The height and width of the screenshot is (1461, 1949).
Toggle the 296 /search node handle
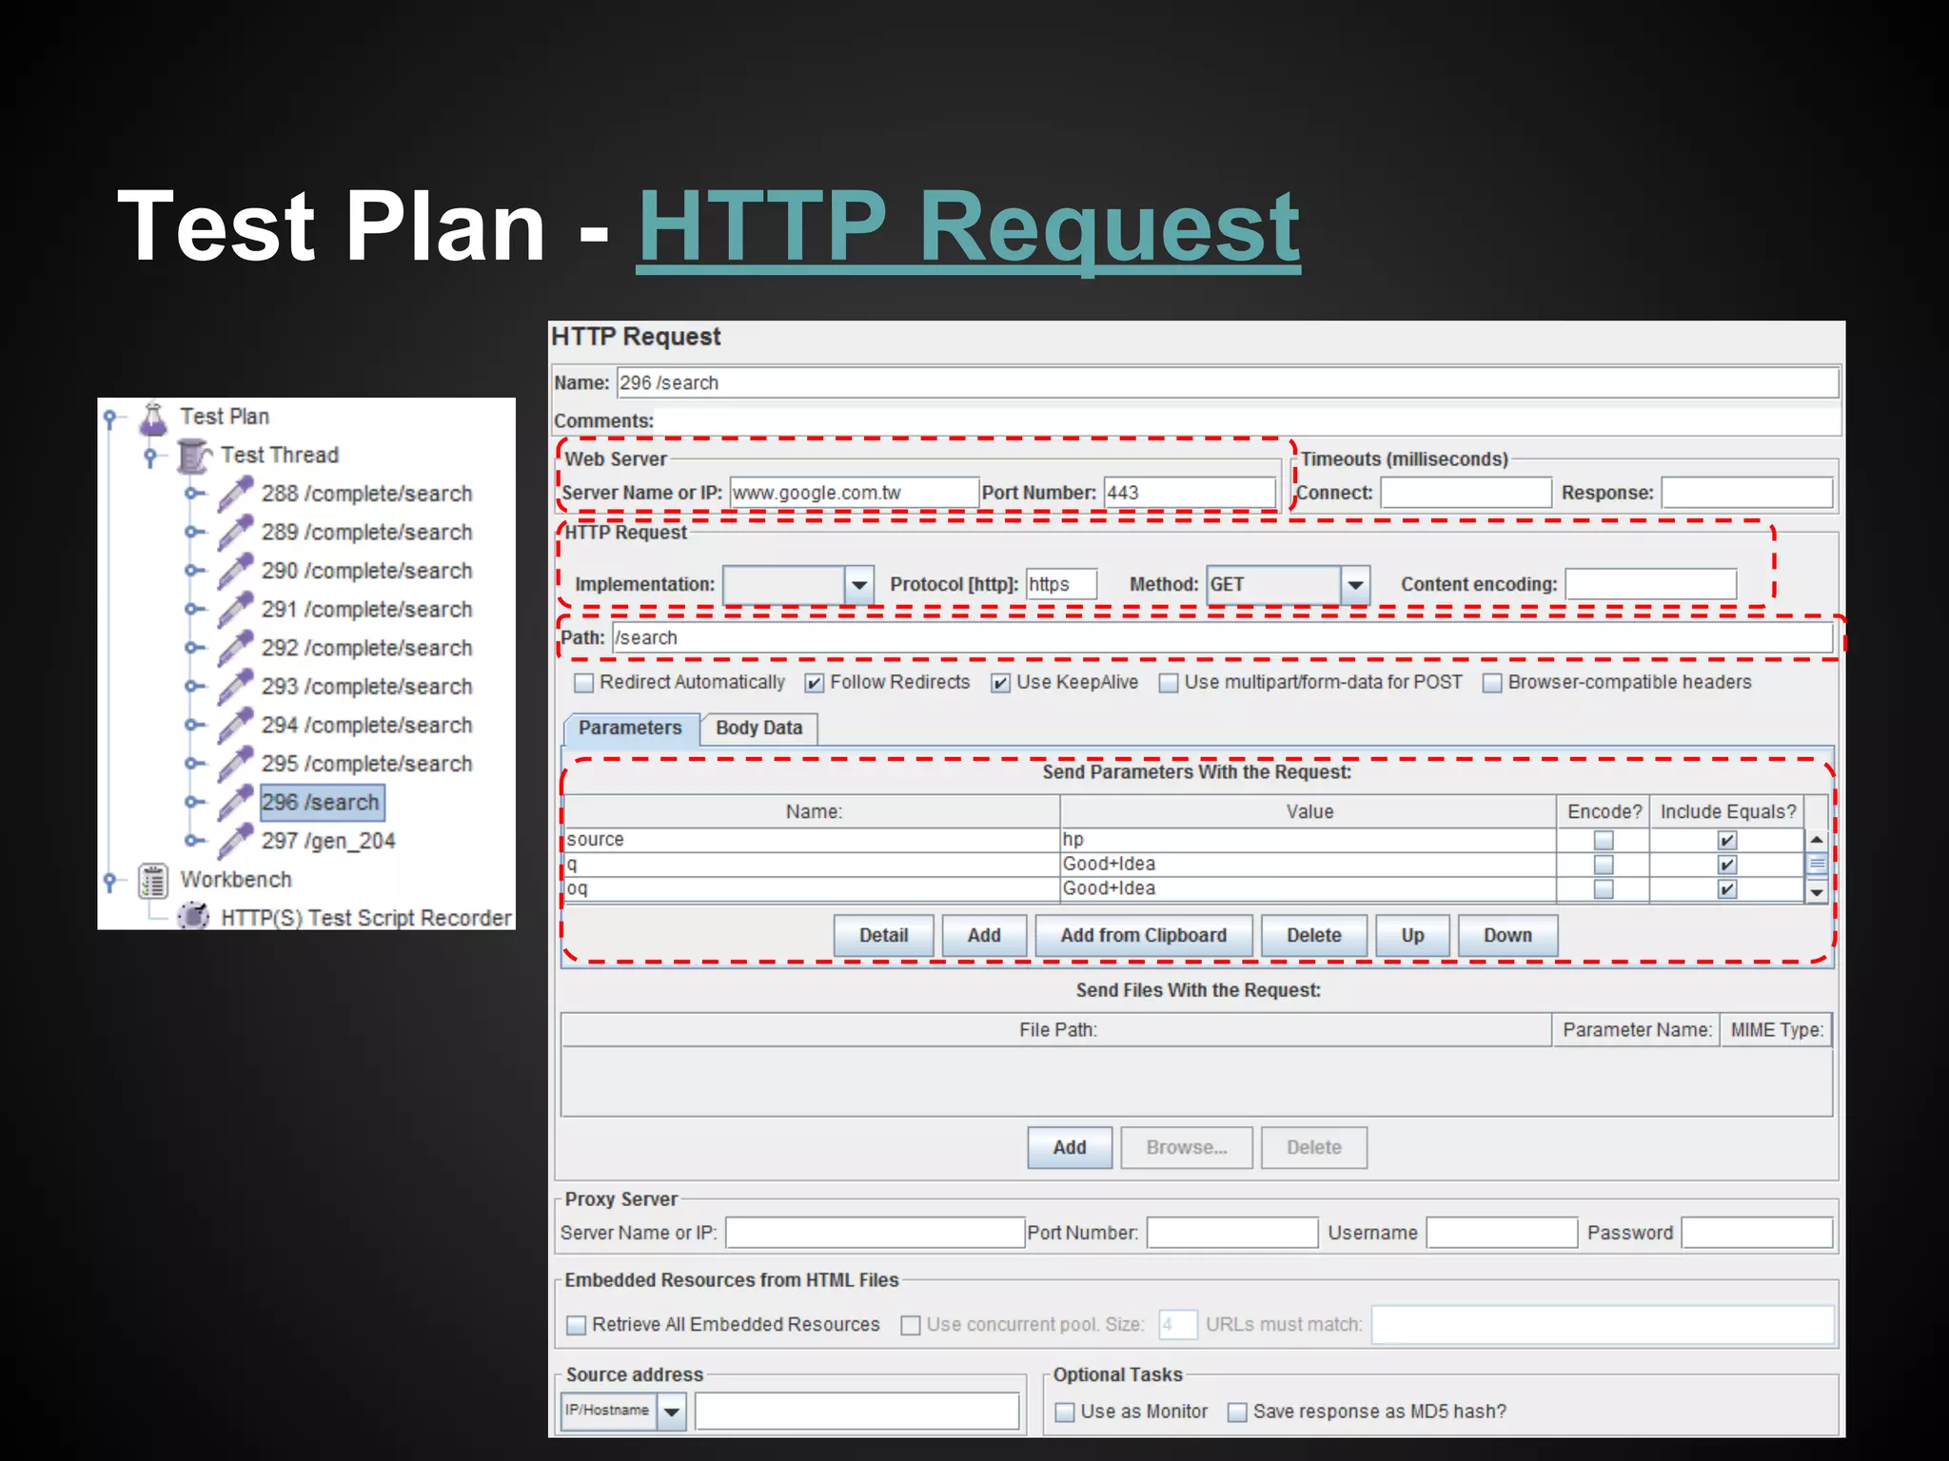[194, 802]
